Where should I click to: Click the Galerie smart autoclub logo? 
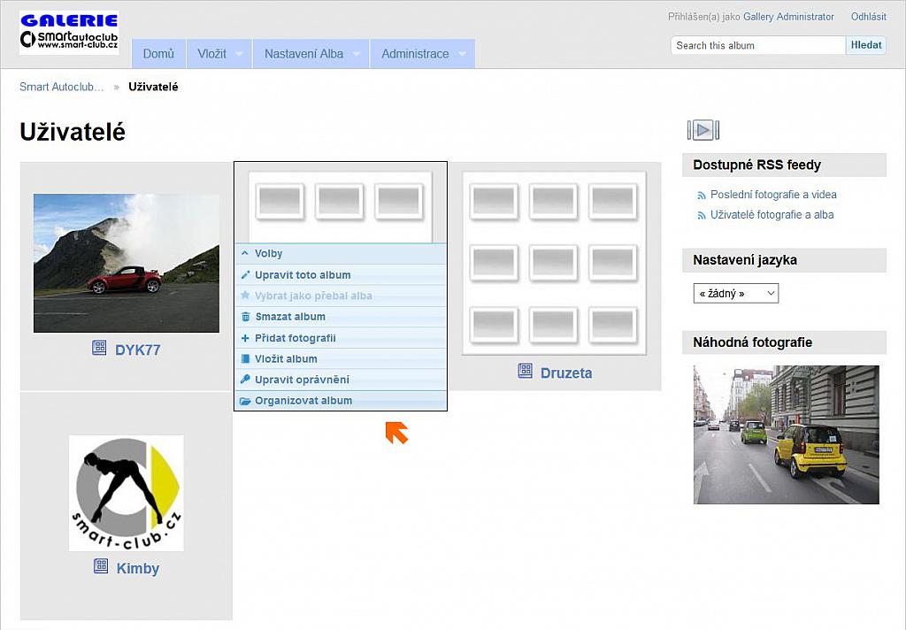[69, 33]
